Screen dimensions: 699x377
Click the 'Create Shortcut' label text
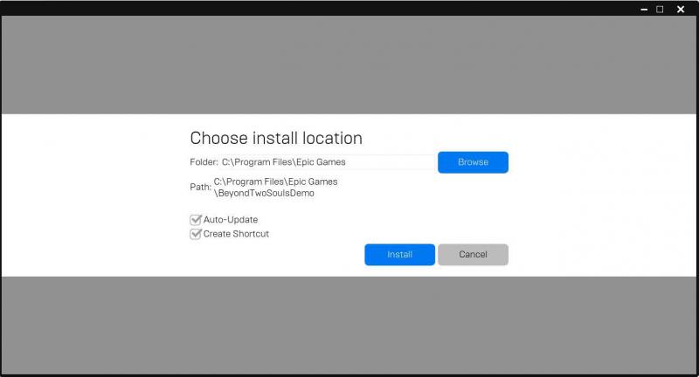236,234
